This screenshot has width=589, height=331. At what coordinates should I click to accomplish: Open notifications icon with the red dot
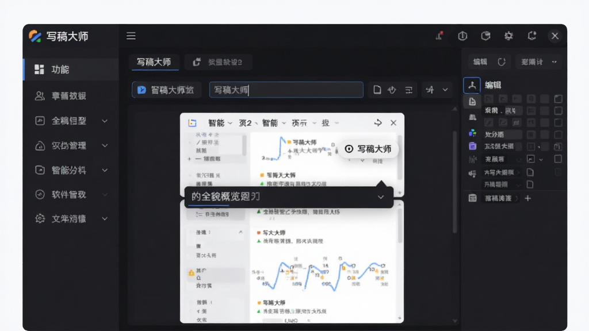439,36
